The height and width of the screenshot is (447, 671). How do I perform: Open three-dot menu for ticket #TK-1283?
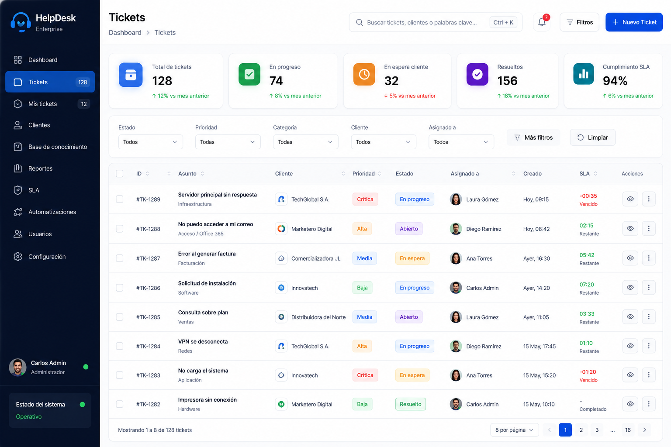(x=649, y=375)
